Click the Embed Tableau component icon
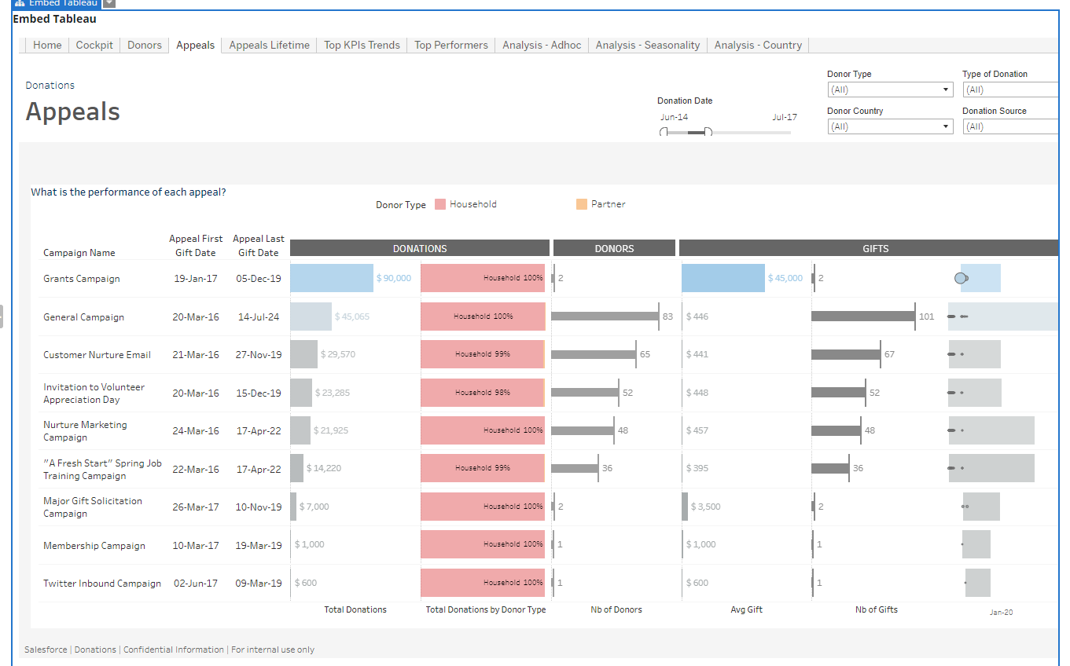Image resolution: width=1070 pixels, height=666 pixels. (20, 3)
